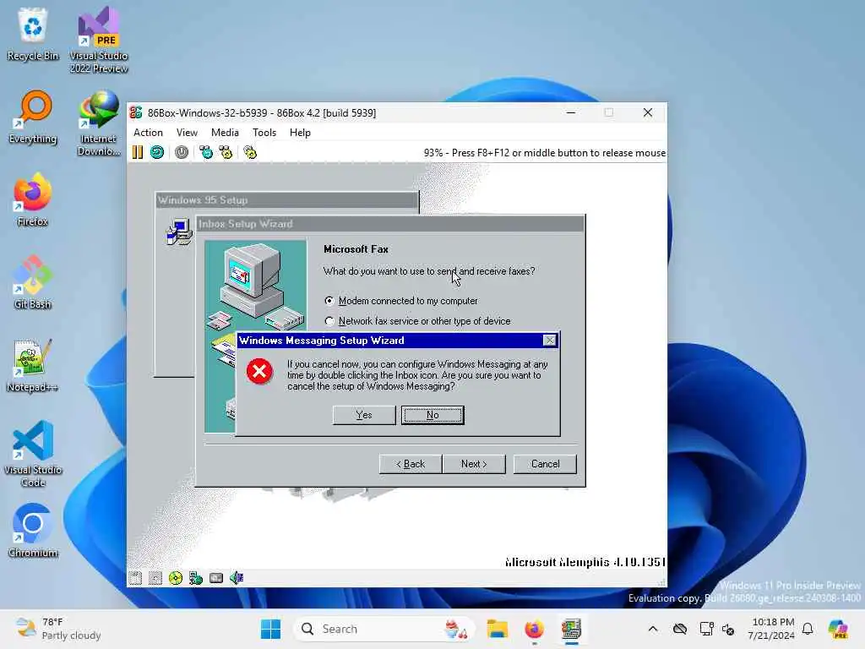
Task: Open the Firefox desktop icon
Action: coord(33,199)
